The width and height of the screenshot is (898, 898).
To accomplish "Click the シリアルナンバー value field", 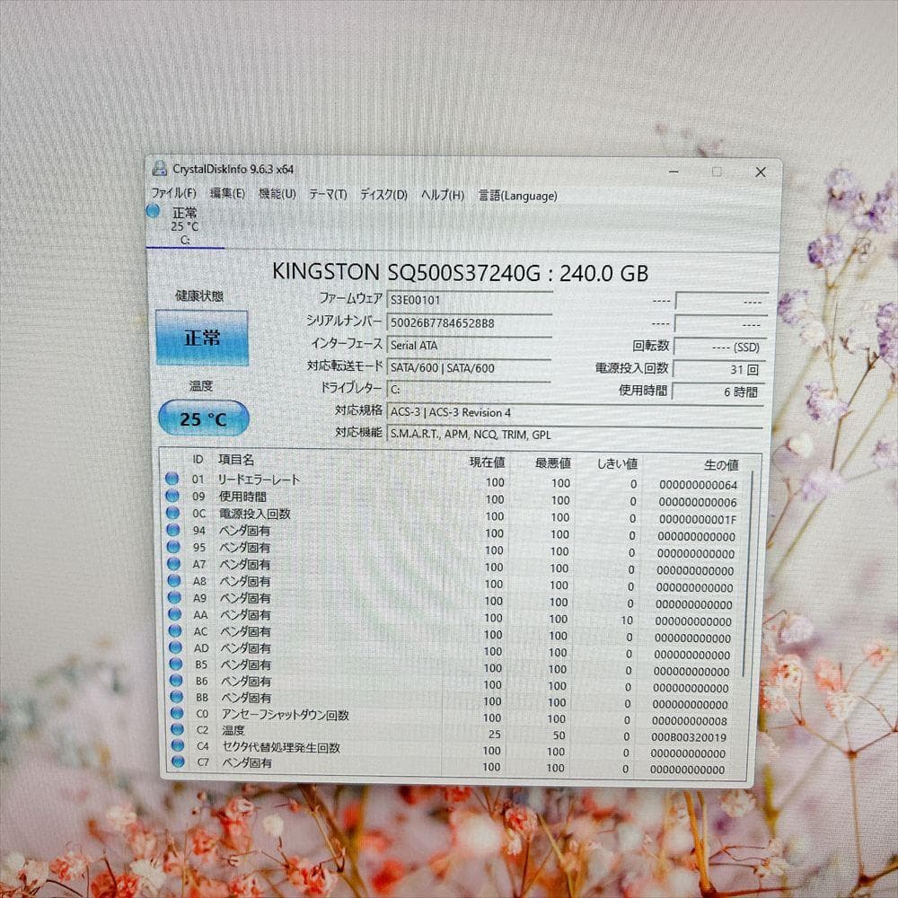I will (467, 322).
